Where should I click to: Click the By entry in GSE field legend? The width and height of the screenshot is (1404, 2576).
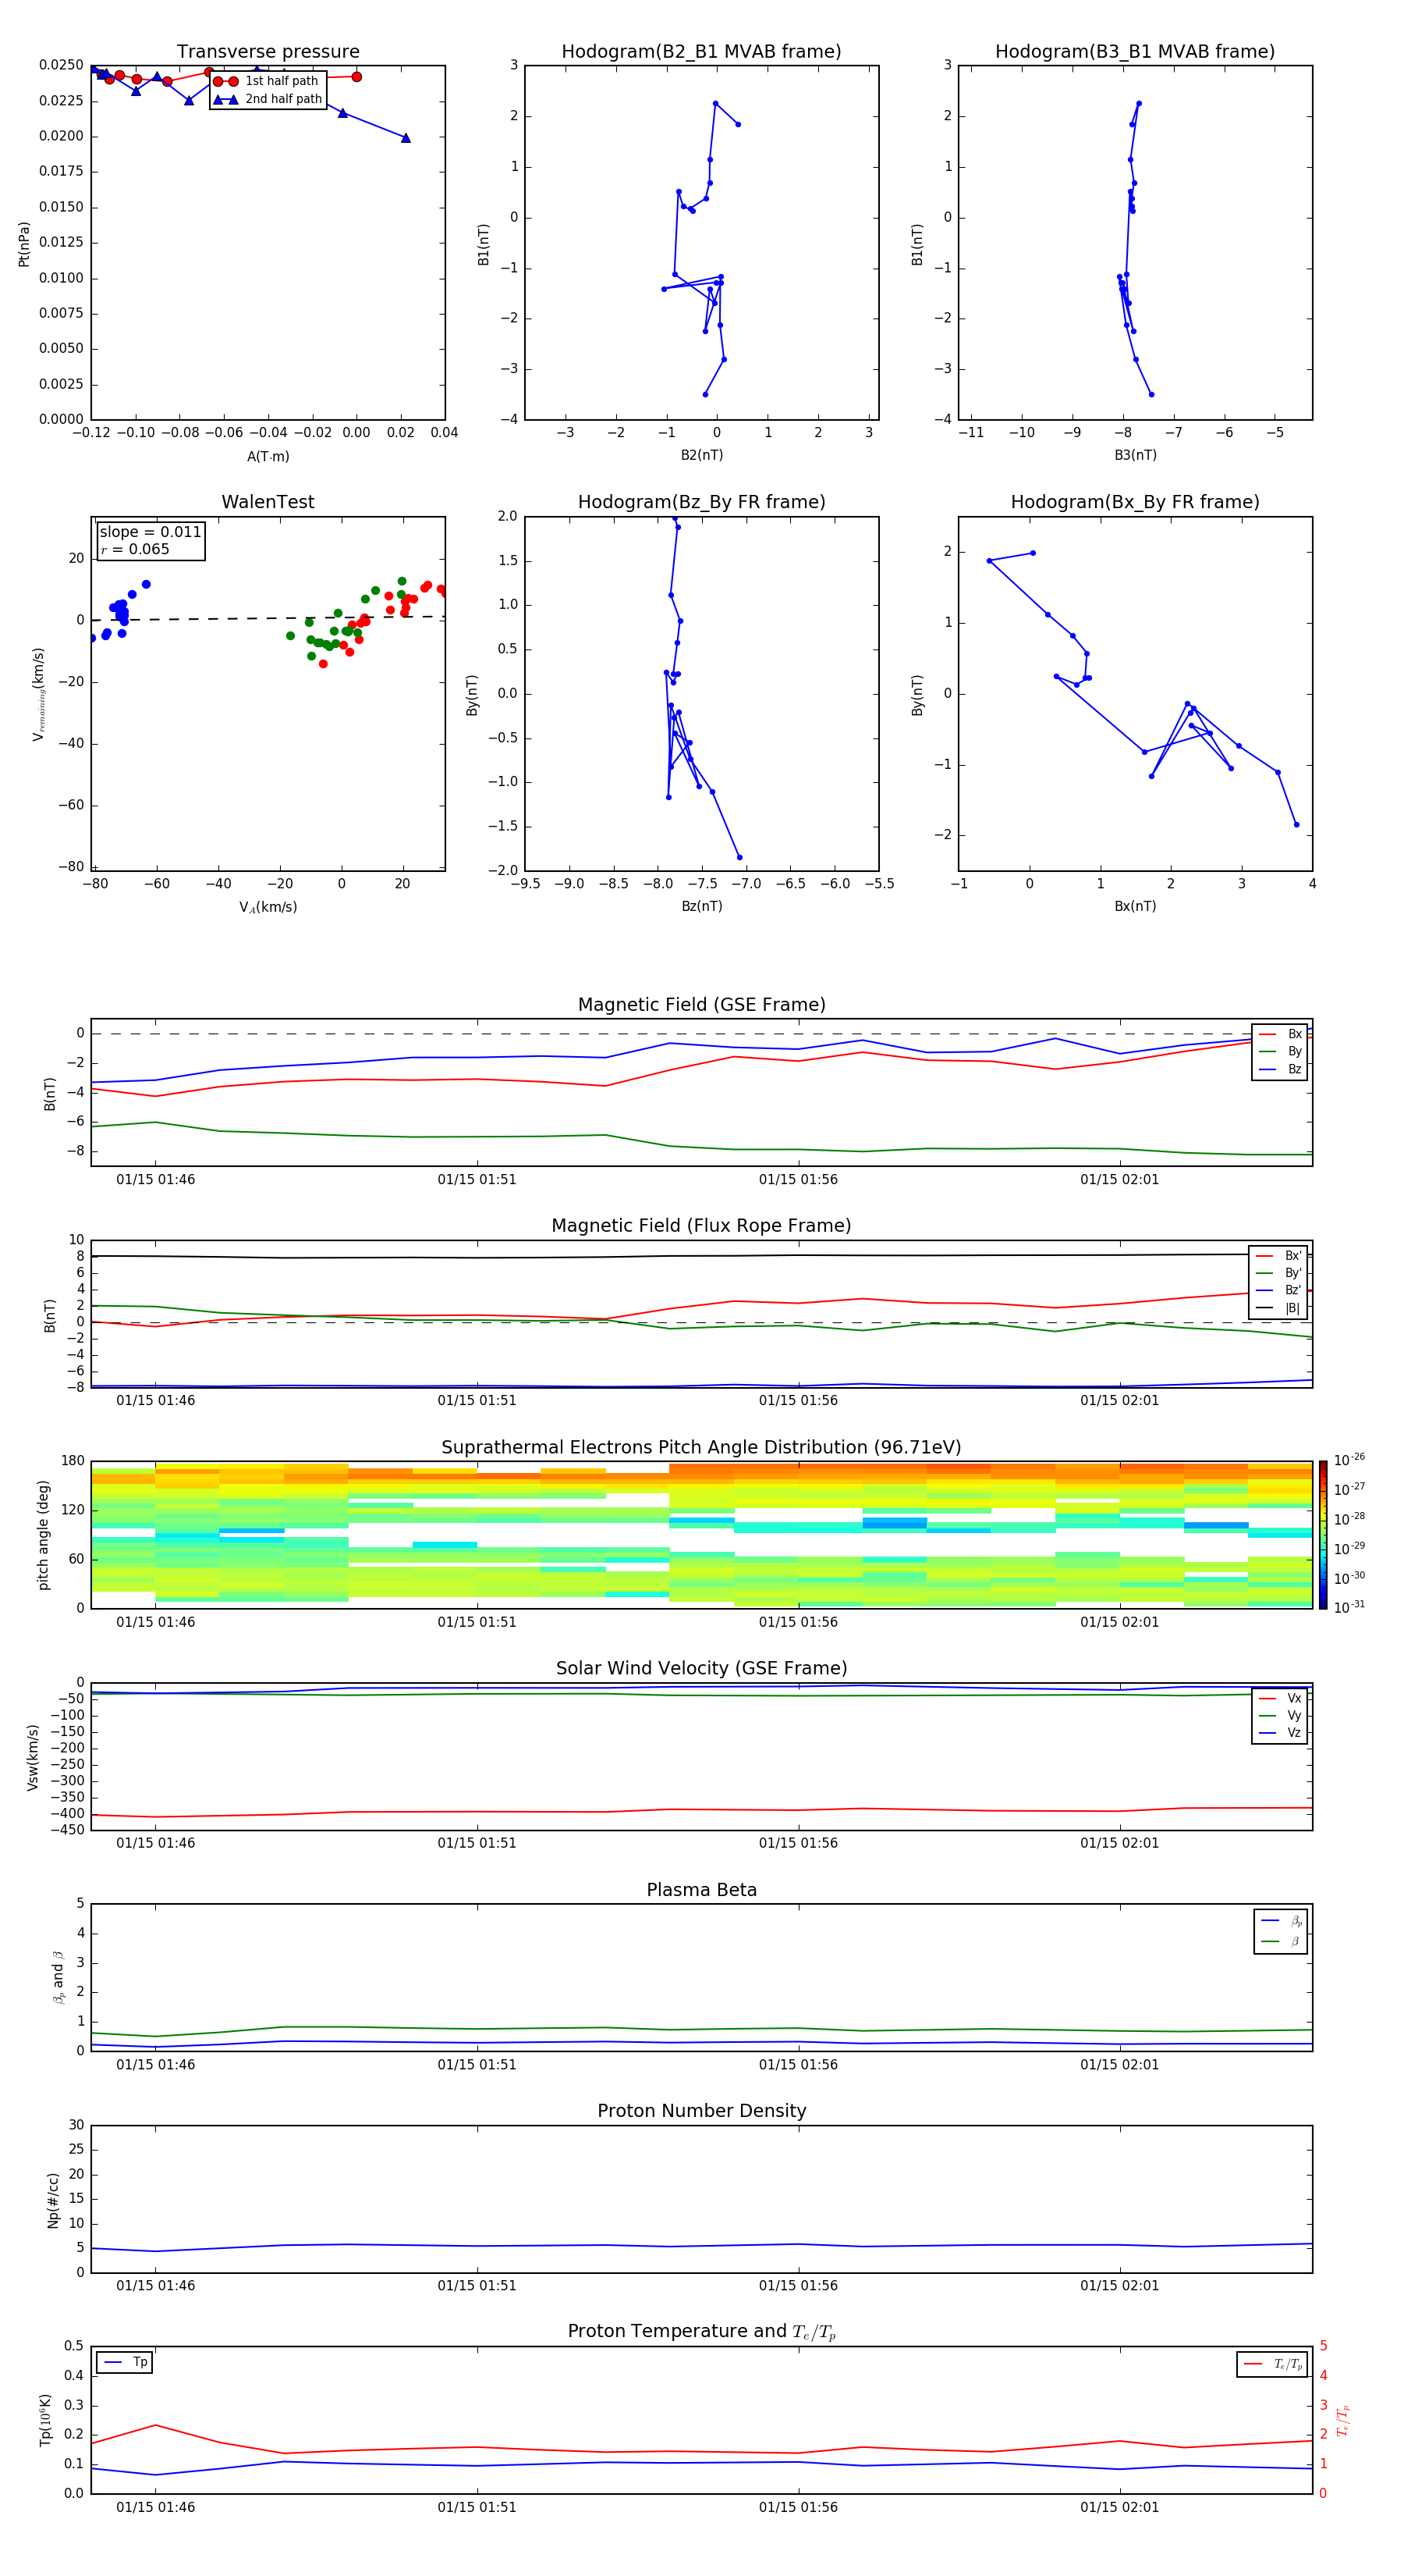click(1280, 1052)
